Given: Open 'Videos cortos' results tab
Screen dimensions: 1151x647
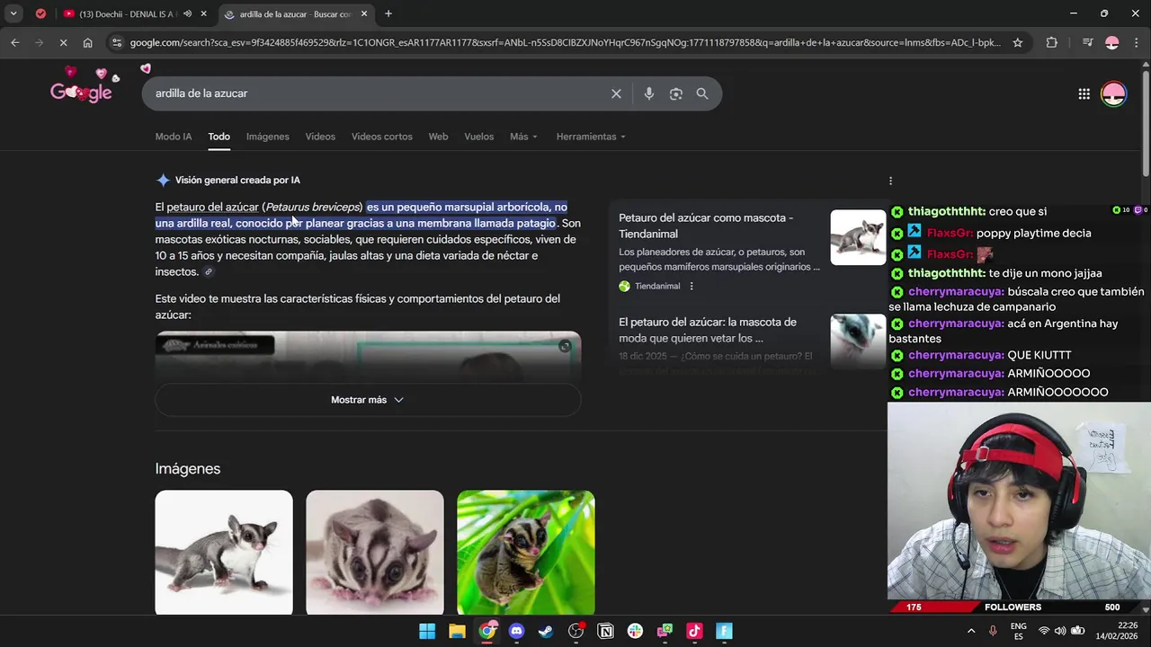Looking at the screenshot, I should [382, 137].
